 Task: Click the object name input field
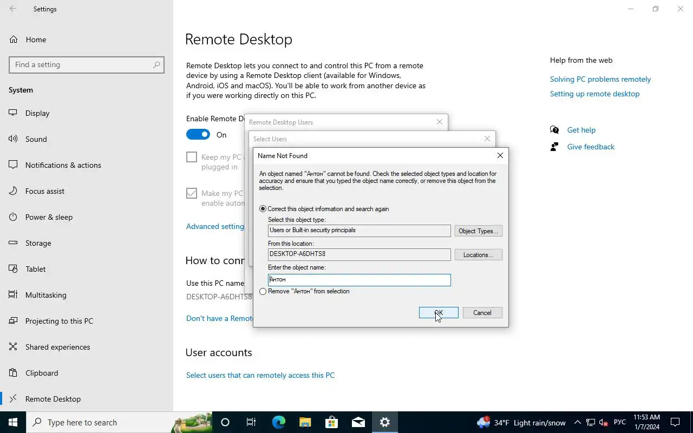pos(359,279)
